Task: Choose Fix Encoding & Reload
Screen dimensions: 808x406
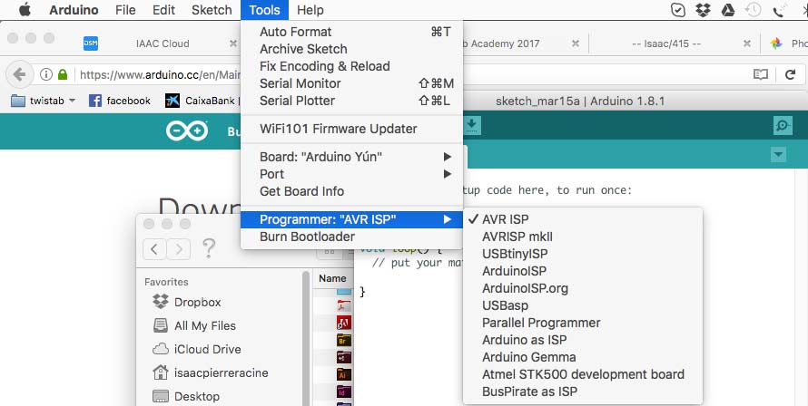Action: [352, 66]
